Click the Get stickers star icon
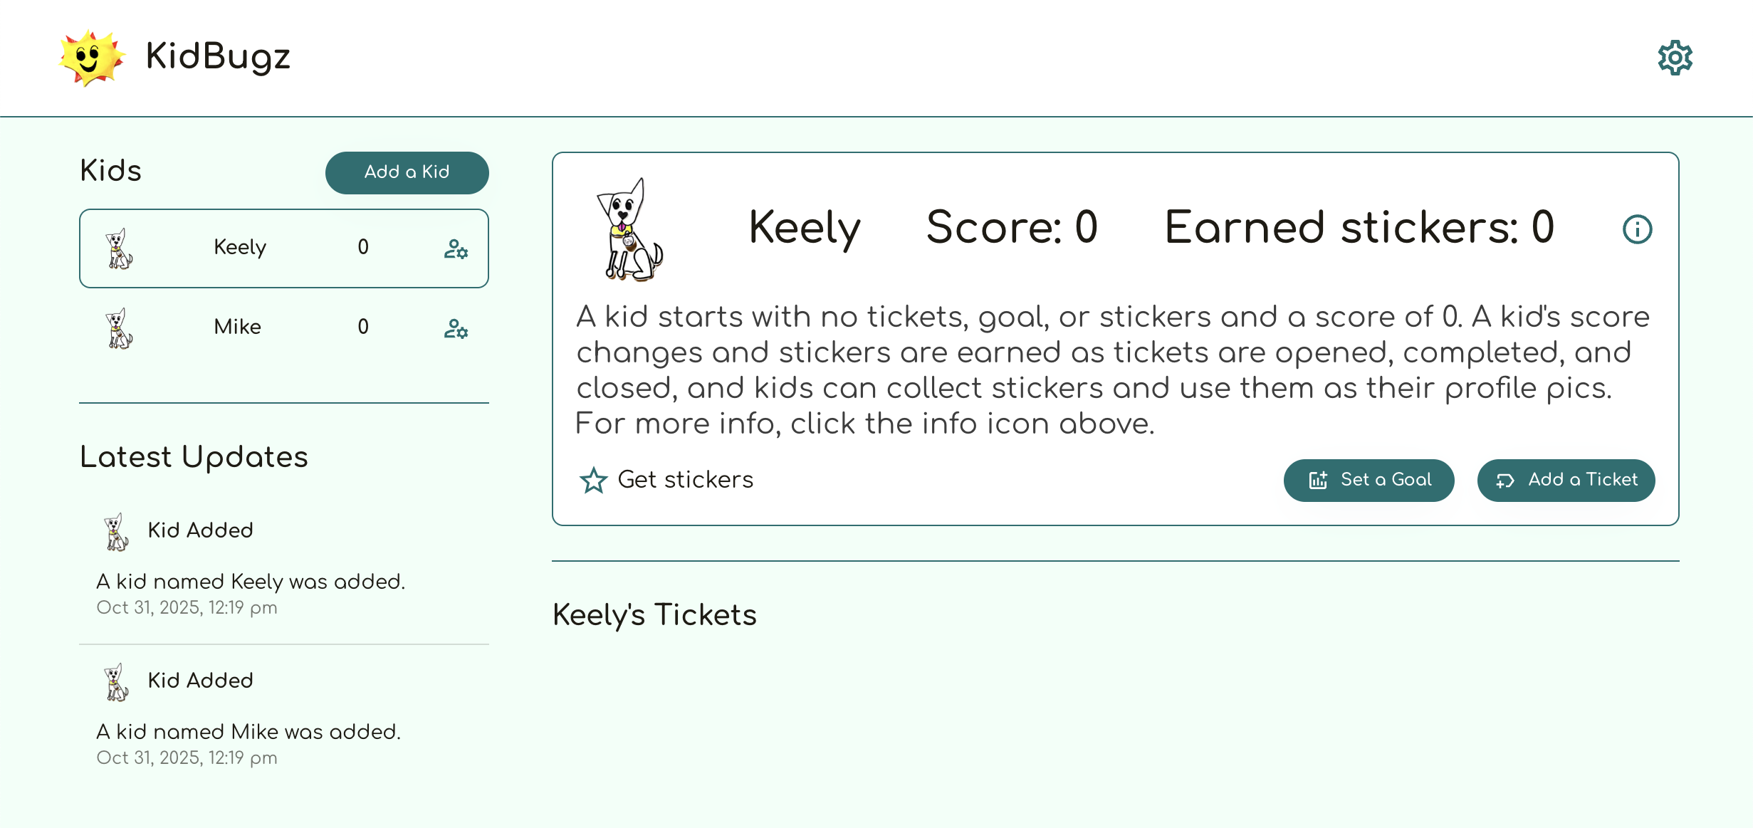 coord(593,481)
